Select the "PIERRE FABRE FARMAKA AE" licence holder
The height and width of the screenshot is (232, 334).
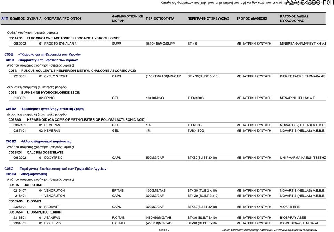[302, 76]
